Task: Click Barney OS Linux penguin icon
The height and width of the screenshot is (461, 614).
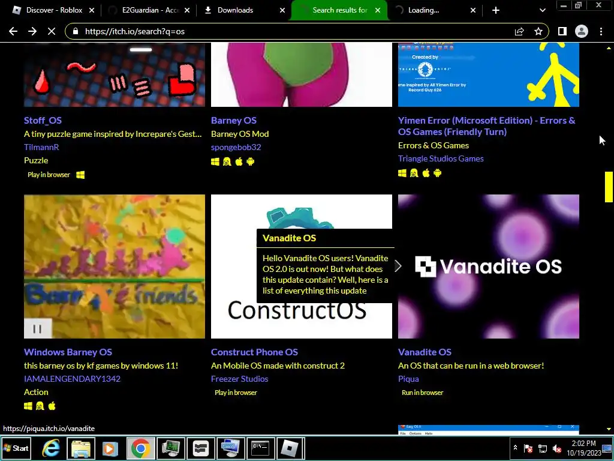Action: [x=227, y=161]
